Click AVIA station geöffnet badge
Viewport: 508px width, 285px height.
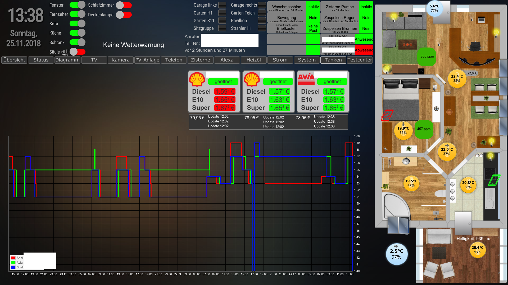[x=332, y=82]
